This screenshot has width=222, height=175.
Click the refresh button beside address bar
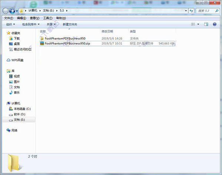pyautogui.click(x=191, y=11)
